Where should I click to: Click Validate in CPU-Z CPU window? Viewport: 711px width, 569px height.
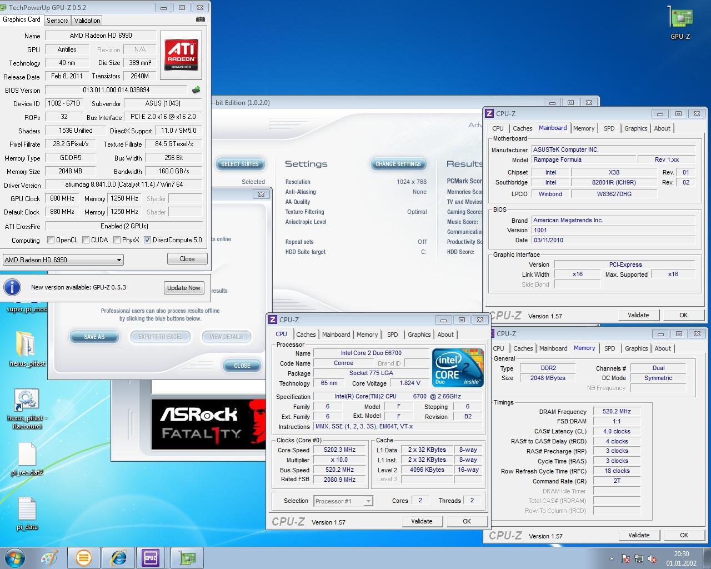(422, 521)
